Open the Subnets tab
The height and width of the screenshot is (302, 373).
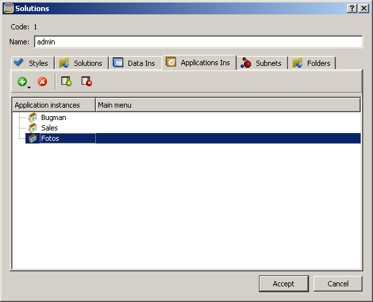262,63
